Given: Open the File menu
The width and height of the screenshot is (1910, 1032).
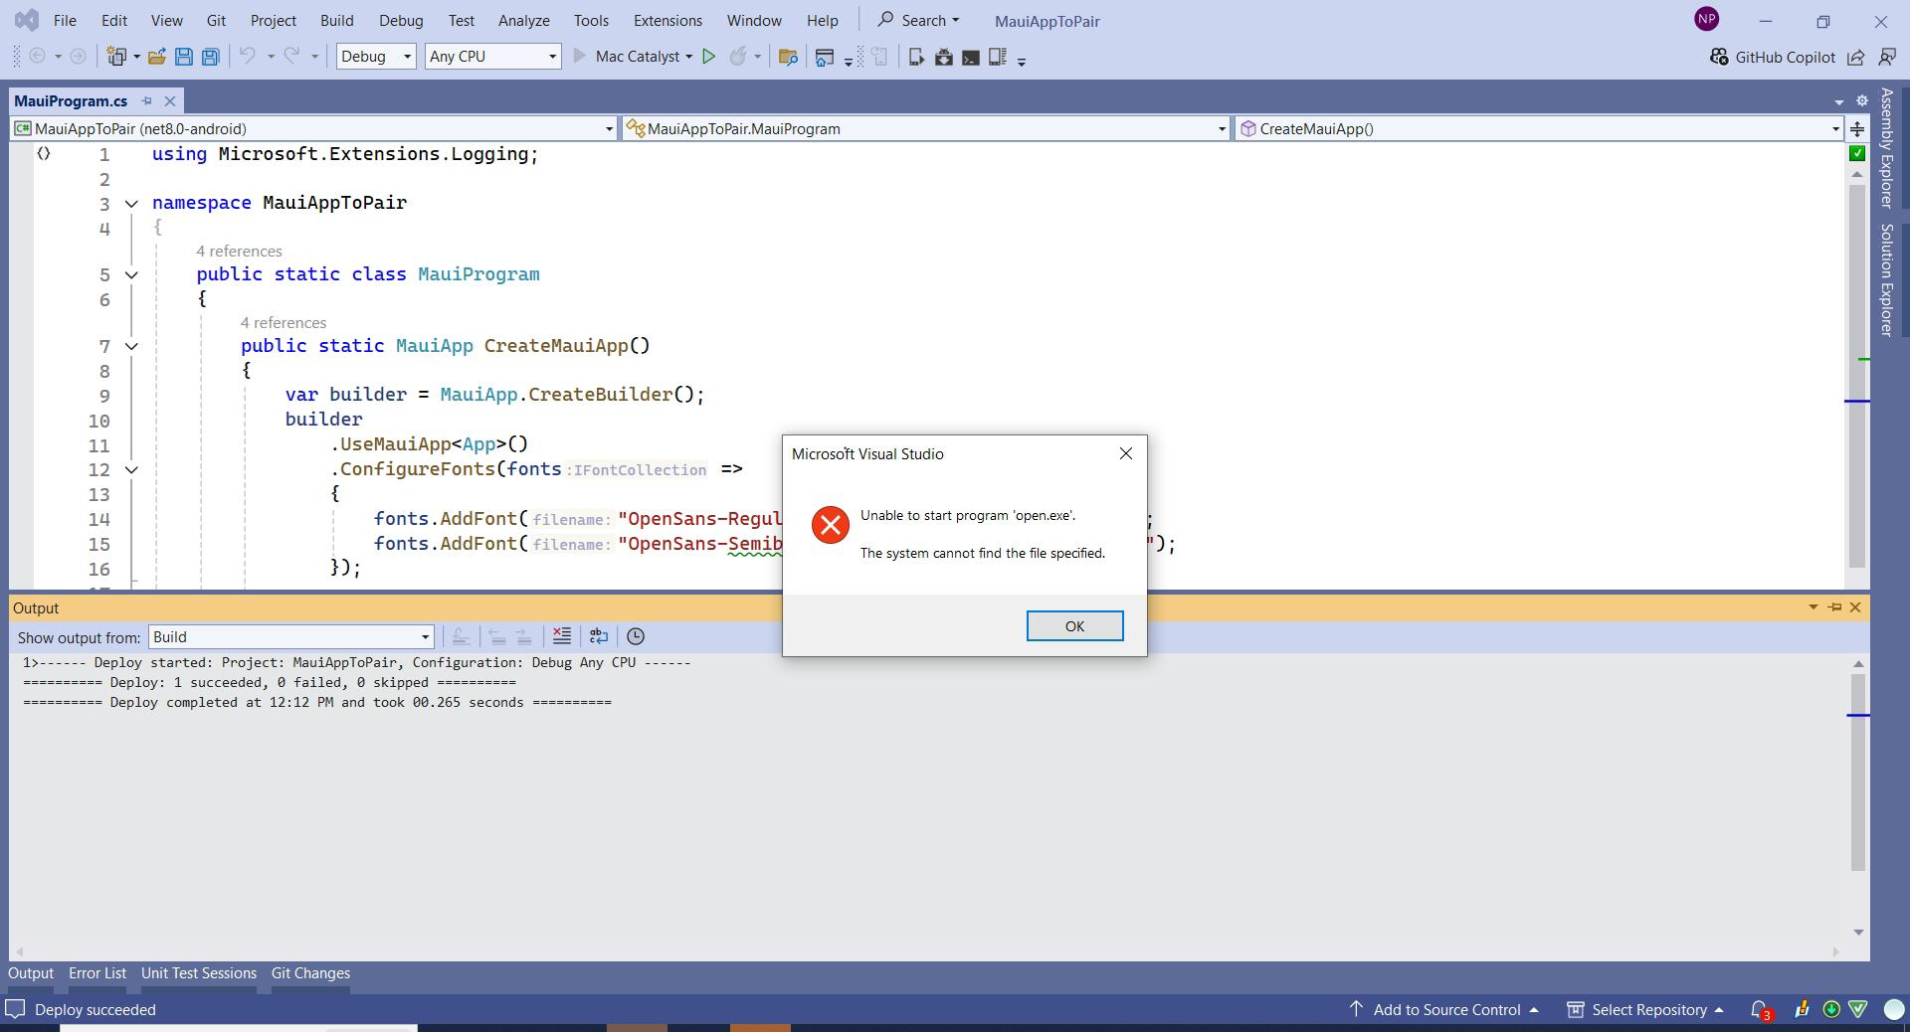Looking at the screenshot, I should pos(65,20).
